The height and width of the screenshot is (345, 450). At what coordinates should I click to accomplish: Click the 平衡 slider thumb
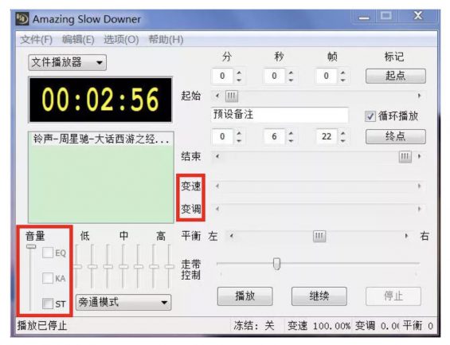pos(319,236)
